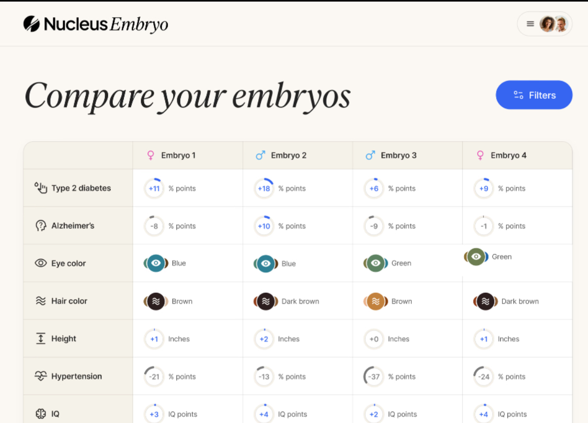Screen dimensions: 588x423
Task: Click the male symbol beside Embryo 3
Action: click(x=370, y=155)
